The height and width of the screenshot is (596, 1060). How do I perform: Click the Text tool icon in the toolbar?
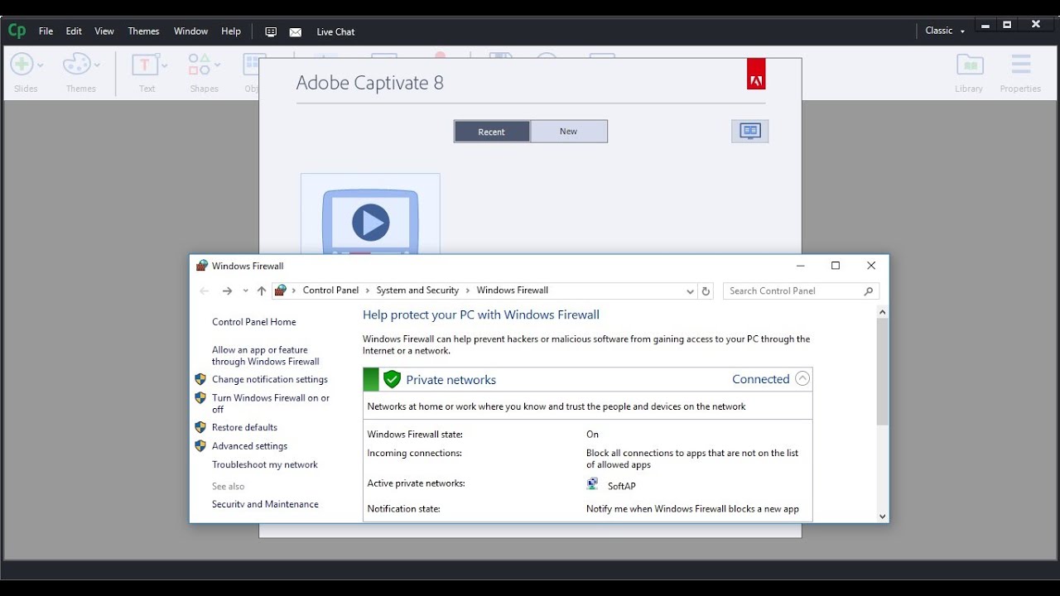[x=145, y=65]
